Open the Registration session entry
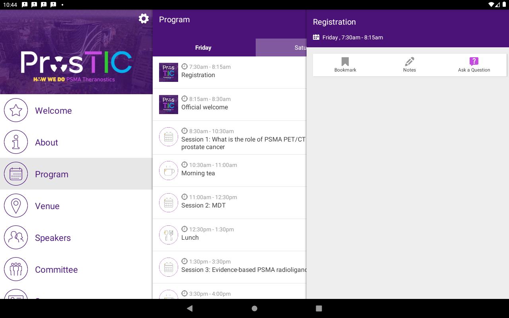This screenshot has width=509, height=318. click(x=229, y=72)
